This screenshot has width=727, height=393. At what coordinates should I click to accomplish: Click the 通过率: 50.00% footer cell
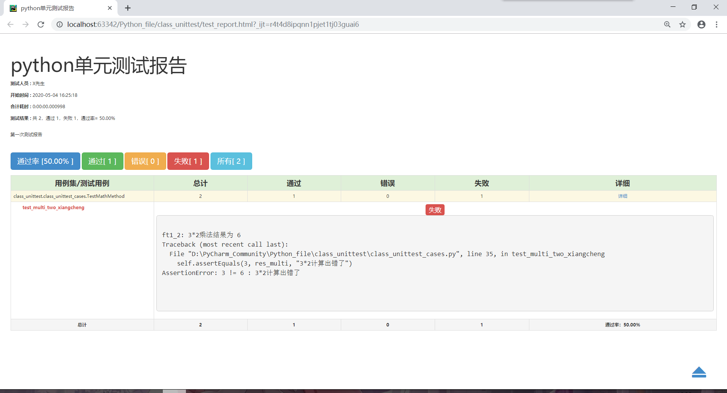click(x=622, y=325)
